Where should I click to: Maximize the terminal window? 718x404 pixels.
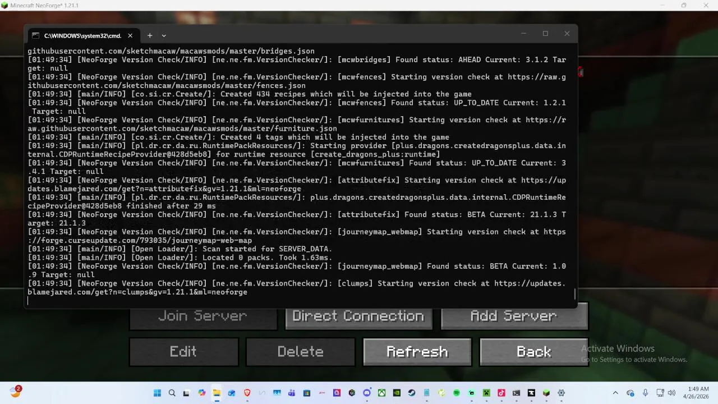tap(545, 34)
